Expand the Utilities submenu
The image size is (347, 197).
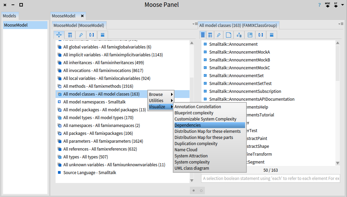pyautogui.click(x=161, y=101)
